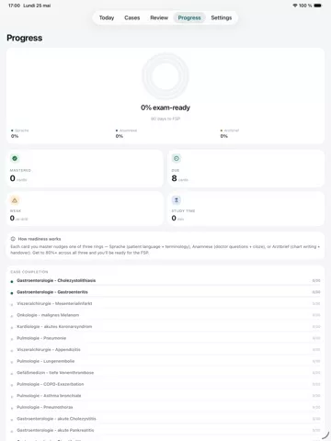The image size is (331, 441).
Task: Tap the battery status icon
Action: click(317, 6)
